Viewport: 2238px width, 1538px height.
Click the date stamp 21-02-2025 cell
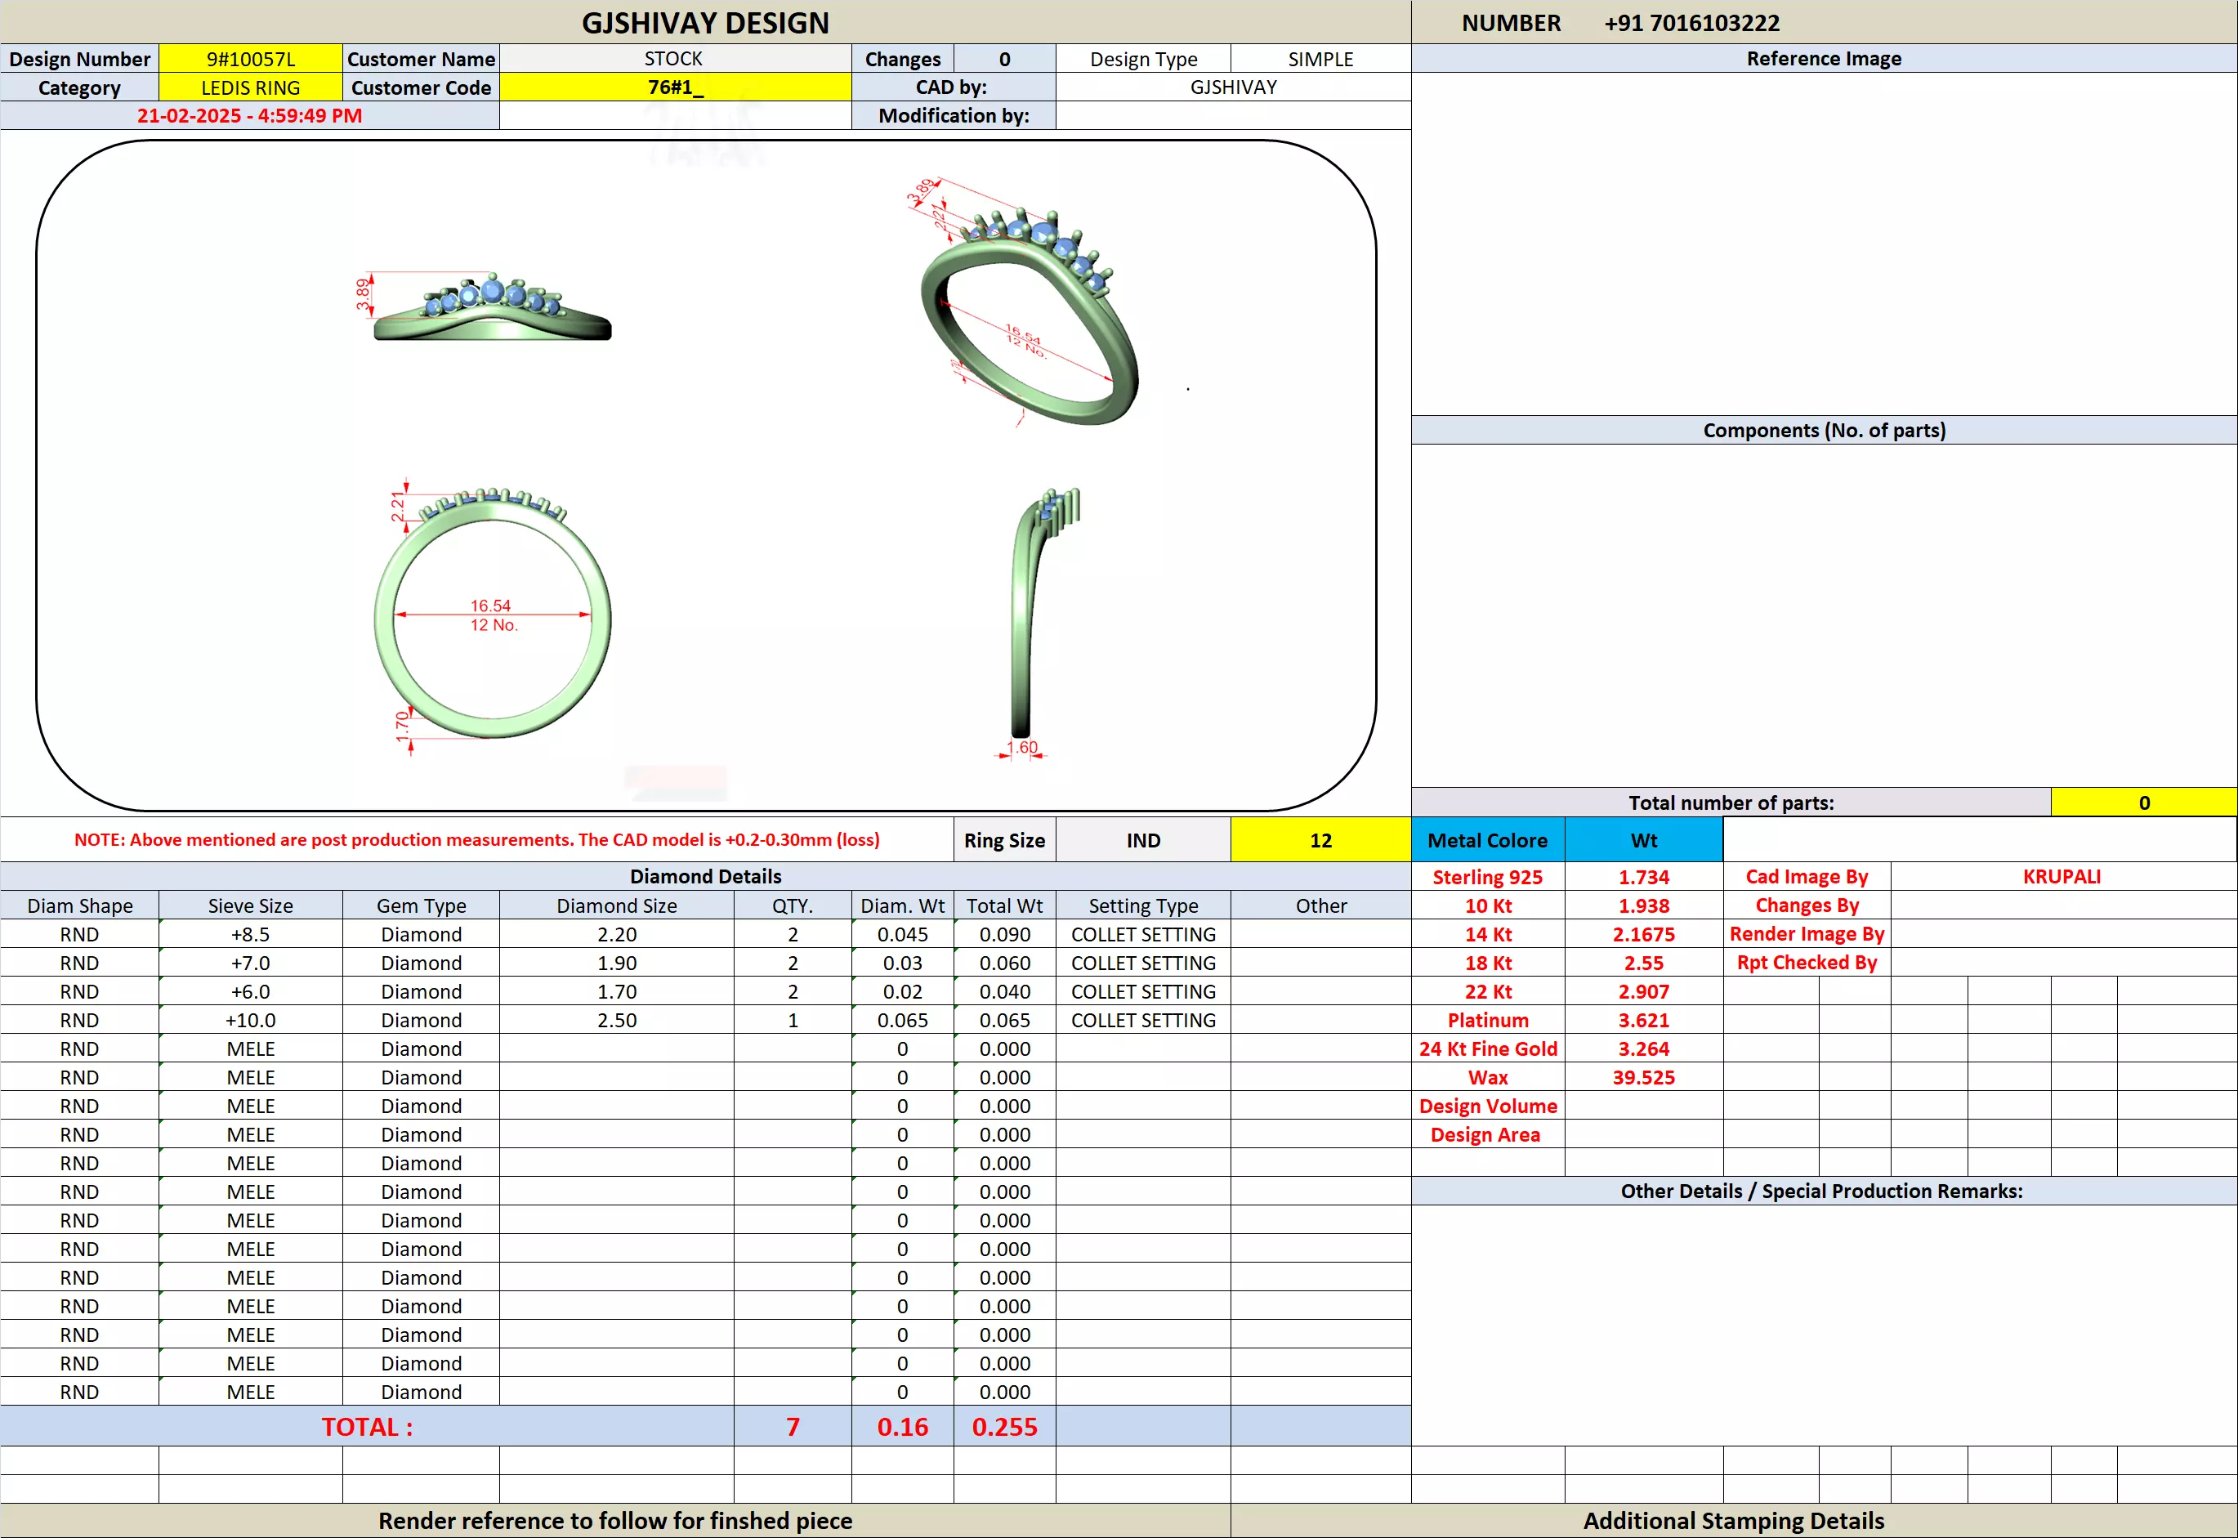coord(249,116)
